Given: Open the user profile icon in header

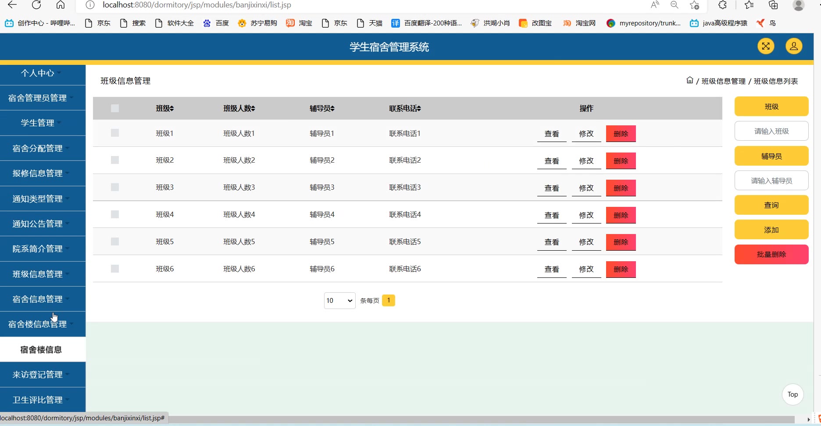Looking at the screenshot, I should (x=793, y=46).
